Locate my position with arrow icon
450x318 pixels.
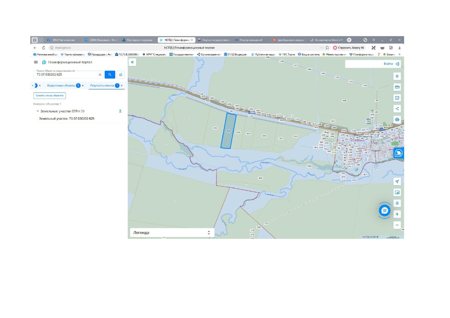tap(397, 182)
